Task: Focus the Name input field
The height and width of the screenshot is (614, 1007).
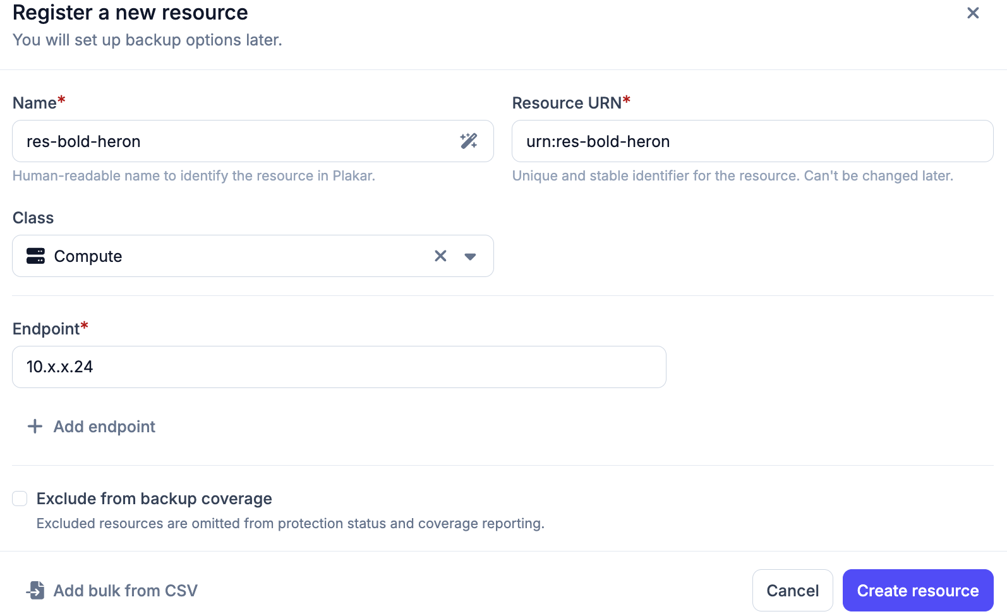Action: pos(253,141)
